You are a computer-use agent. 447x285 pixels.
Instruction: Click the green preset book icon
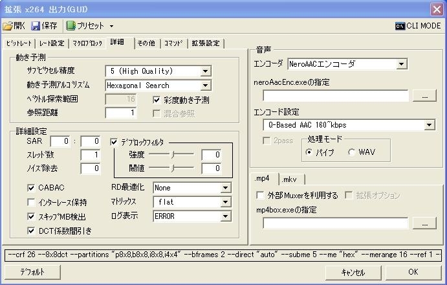(71, 26)
